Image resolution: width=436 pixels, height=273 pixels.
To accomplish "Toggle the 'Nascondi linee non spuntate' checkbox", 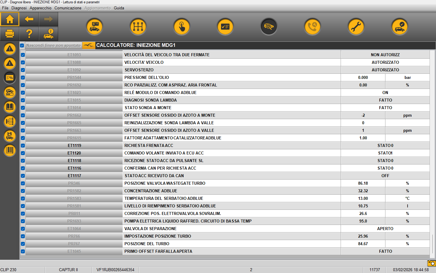I will coord(22,46).
